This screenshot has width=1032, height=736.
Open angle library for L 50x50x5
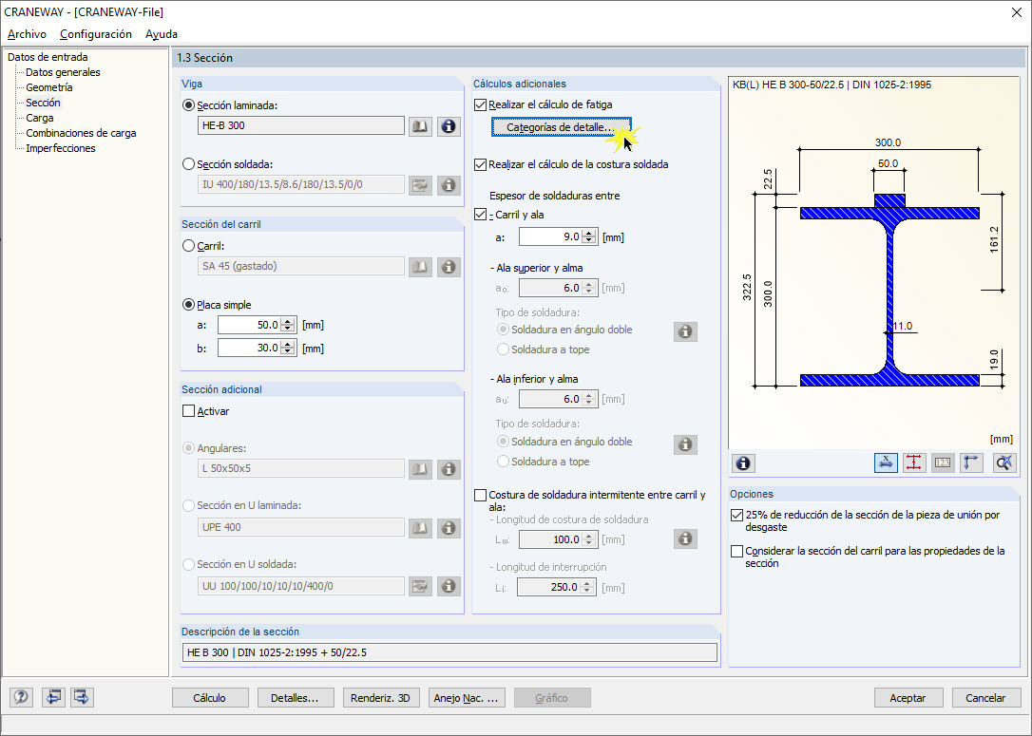pos(420,469)
